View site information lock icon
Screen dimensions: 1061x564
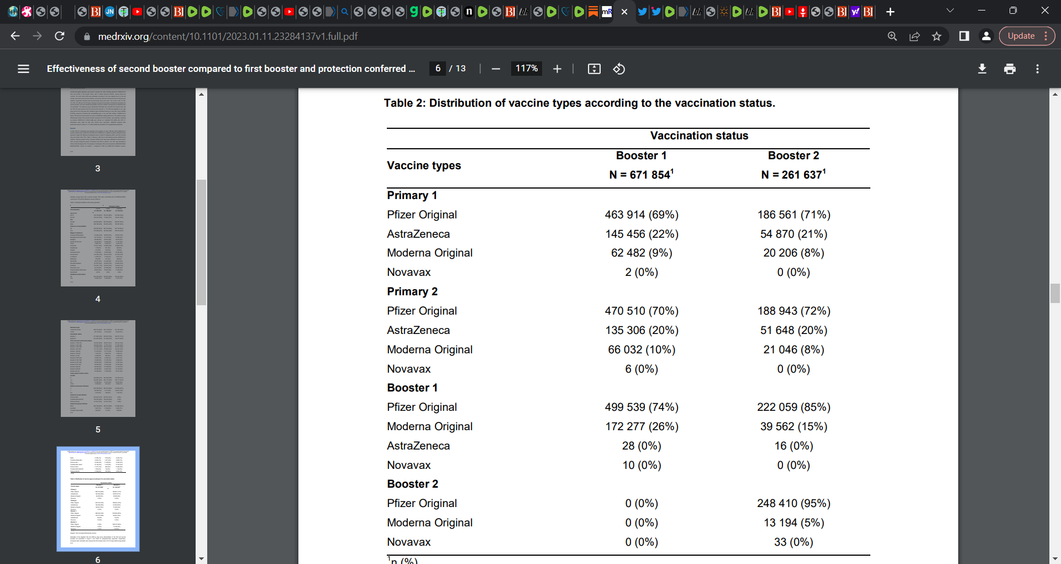(x=86, y=36)
